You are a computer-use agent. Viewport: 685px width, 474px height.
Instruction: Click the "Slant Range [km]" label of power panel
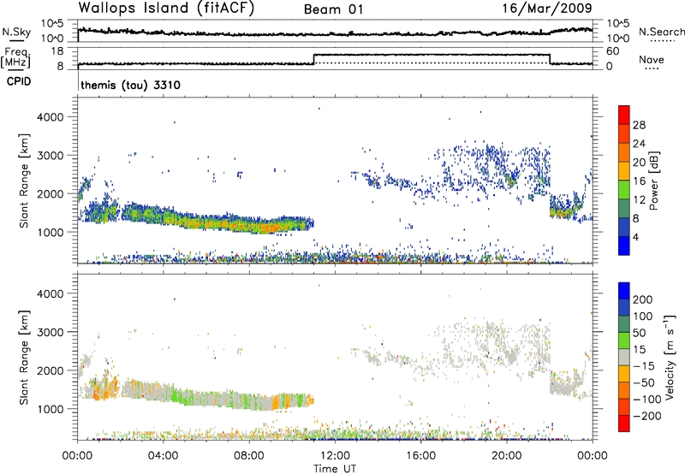24,181
